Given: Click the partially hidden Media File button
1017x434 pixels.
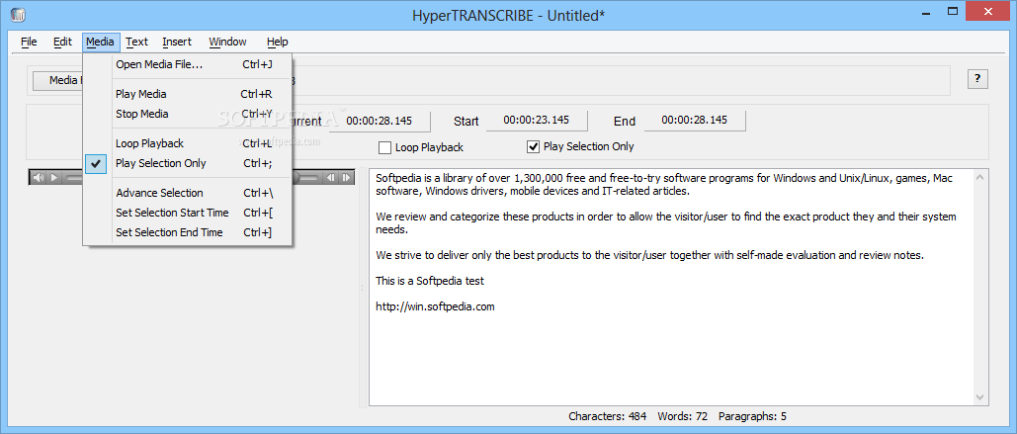Looking at the screenshot, I should coord(58,80).
